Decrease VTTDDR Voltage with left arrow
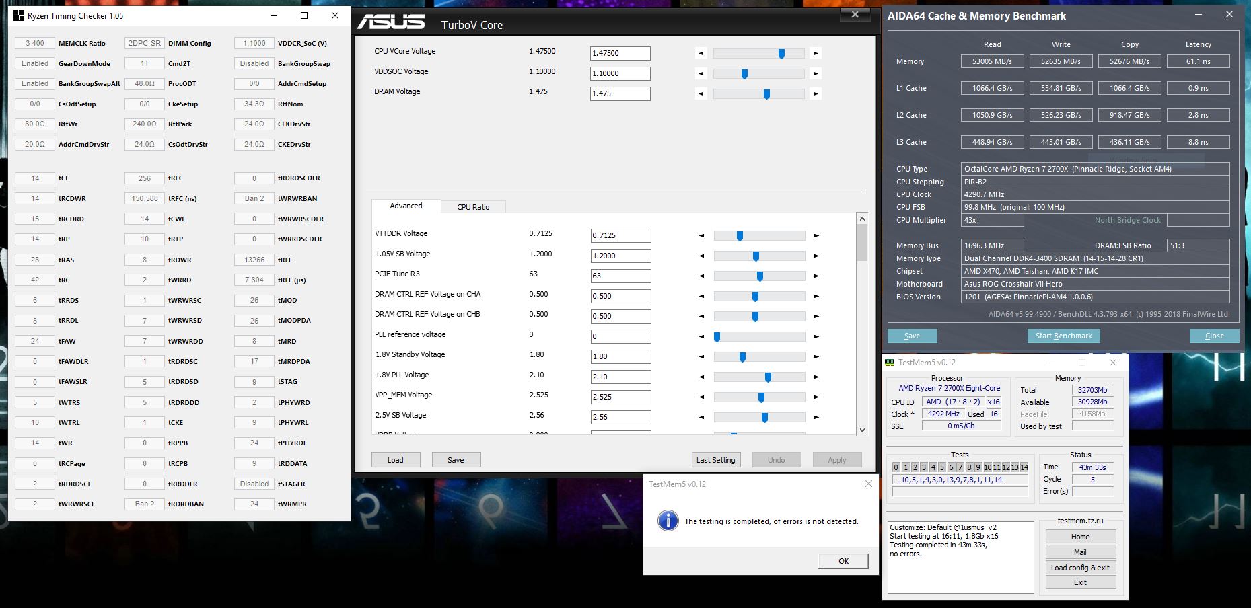This screenshot has width=1251, height=608. click(x=702, y=235)
